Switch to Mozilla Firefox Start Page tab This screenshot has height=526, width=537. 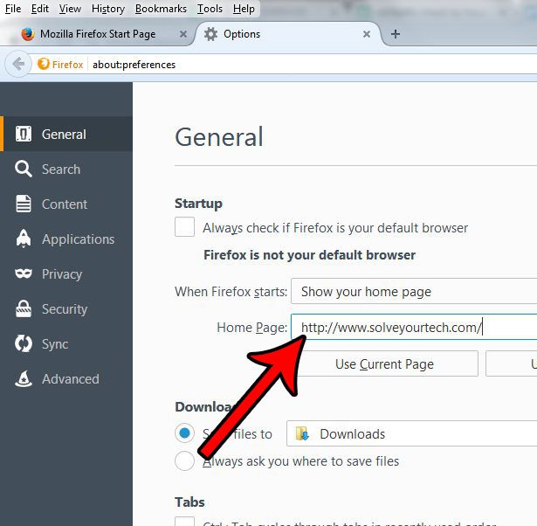point(98,34)
